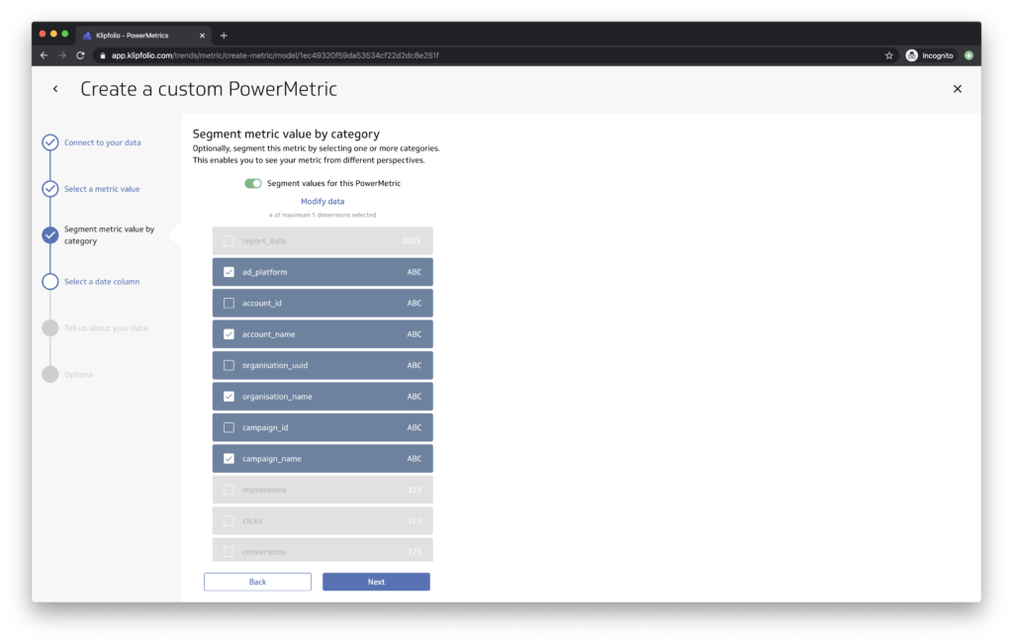
Task: Click the Segment metric value step circle
Action: click(x=50, y=235)
